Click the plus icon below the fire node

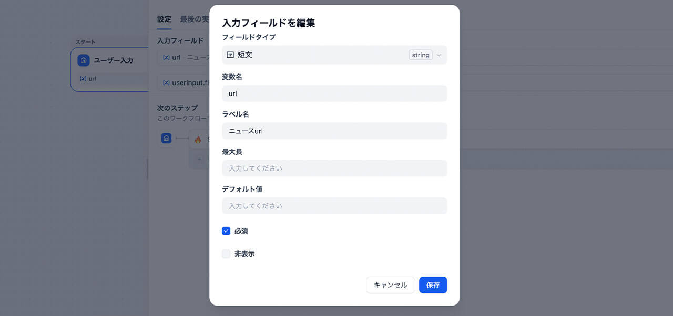tap(199, 159)
